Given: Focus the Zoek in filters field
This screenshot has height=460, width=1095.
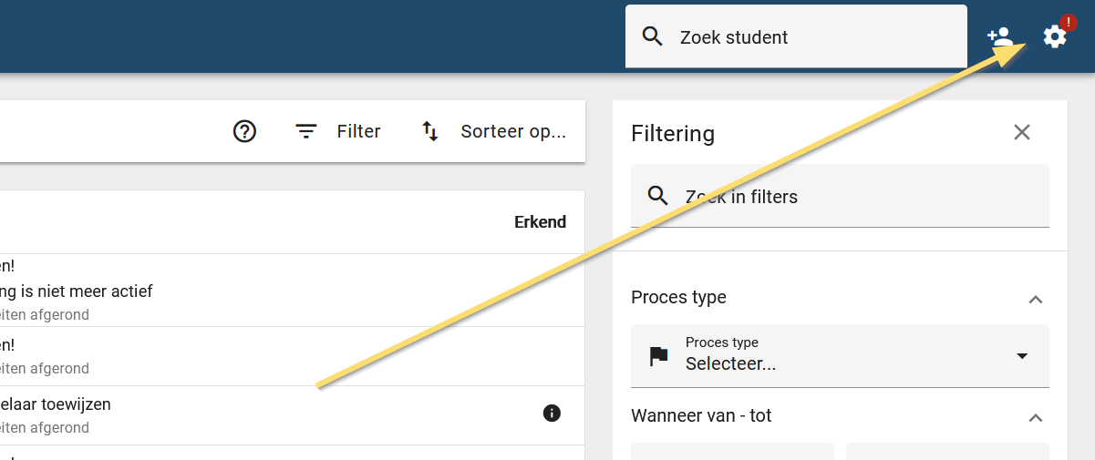Looking at the screenshot, I should [840, 196].
